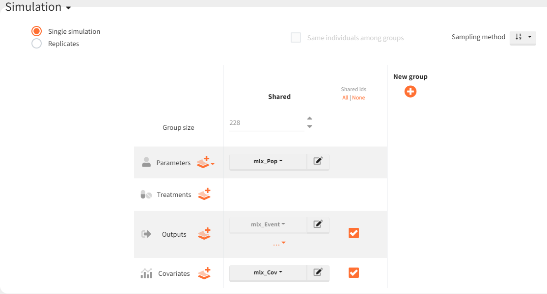This screenshot has width=547, height=294.
Task: Select the Single simulation option
Action: (36, 31)
